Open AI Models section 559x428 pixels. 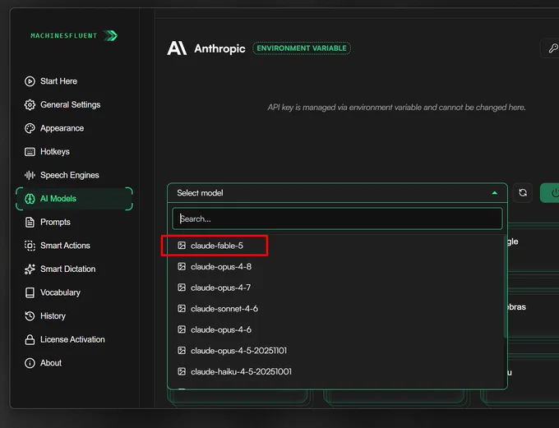tap(74, 199)
